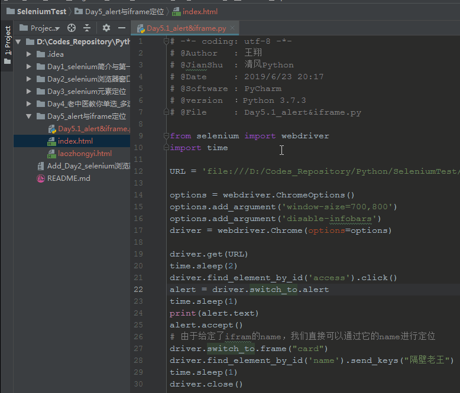This screenshot has height=393, width=460.
Task: Click the Python file icon of Day5.1_alert&iframe
Action: pos(52,129)
